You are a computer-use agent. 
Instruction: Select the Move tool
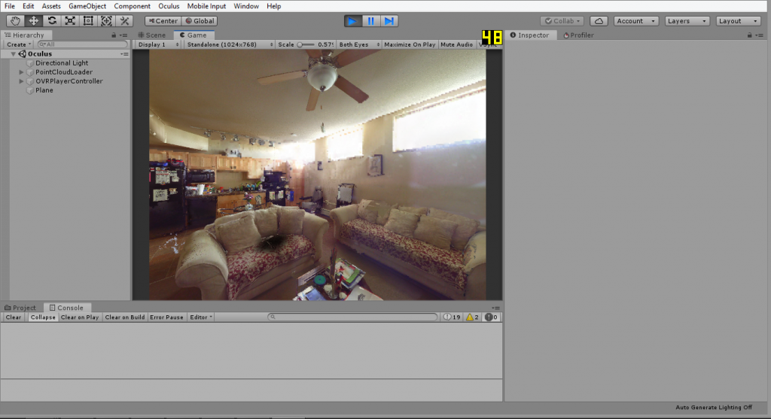tap(33, 20)
